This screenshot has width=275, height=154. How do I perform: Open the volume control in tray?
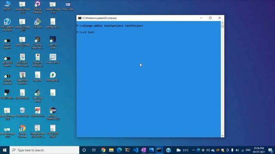208,150
